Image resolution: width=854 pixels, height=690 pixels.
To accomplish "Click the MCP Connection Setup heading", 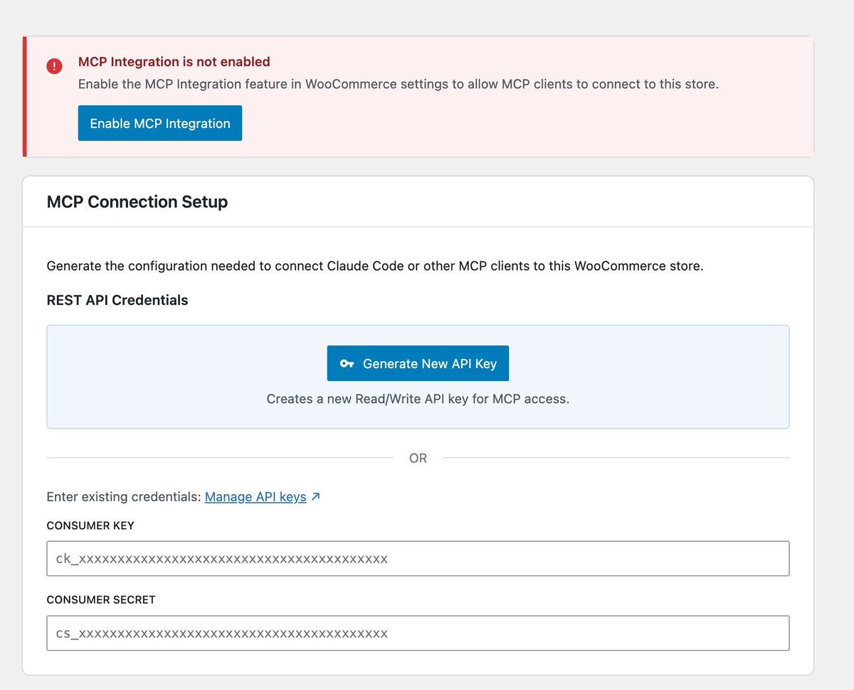I will coord(137,202).
